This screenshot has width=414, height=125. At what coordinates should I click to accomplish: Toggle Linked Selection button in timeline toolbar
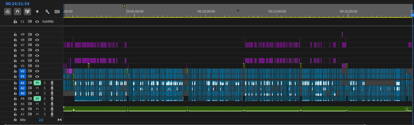pyautogui.click(x=27, y=12)
